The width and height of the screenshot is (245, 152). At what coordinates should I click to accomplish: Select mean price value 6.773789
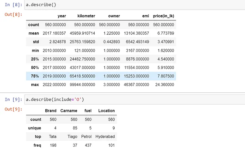click(166, 33)
